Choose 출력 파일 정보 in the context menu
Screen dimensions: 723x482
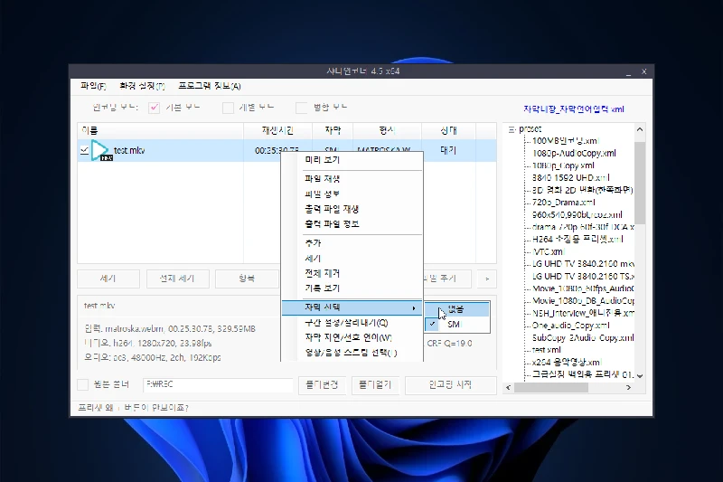pos(352,224)
